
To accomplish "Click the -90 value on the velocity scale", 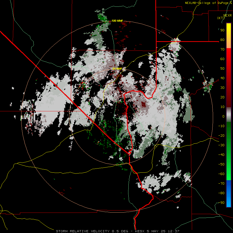I will point(221,203).
